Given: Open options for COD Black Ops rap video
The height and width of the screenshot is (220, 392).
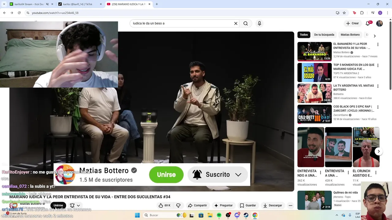Looking at the screenshot, I should tap(378, 107).
